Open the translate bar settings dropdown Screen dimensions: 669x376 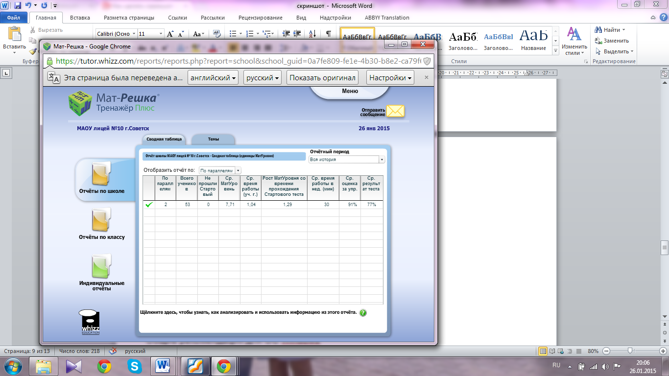pyautogui.click(x=390, y=77)
